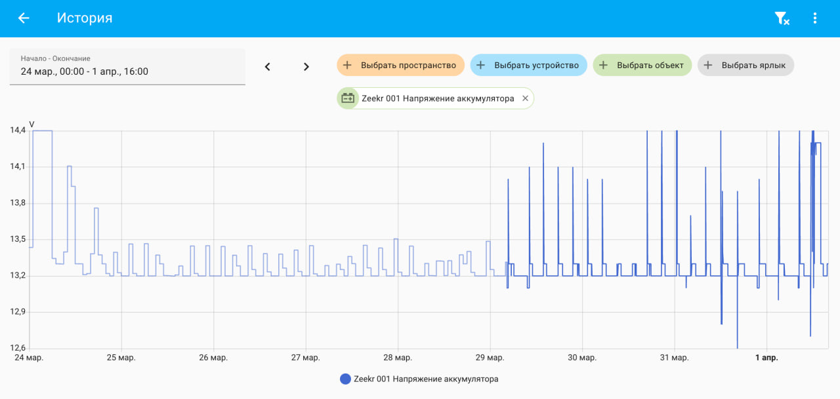Remove the Zeekr 001 entity chip
This screenshot has width=840, height=399.
(x=525, y=98)
